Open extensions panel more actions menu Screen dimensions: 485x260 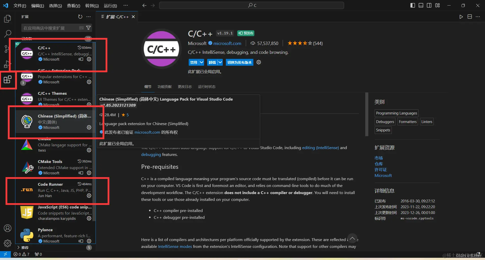click(88, 17)
